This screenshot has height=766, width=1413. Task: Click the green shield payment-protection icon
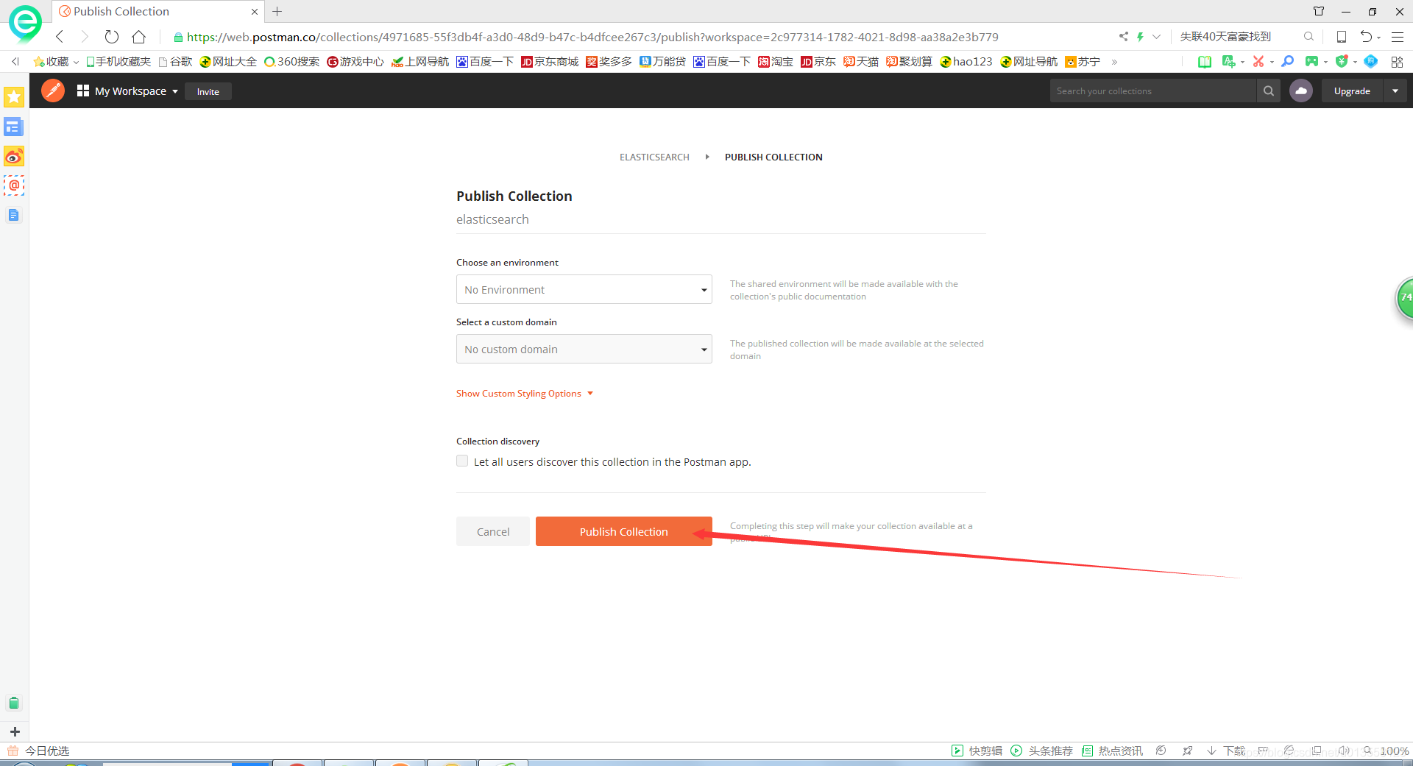(1342, 62)
